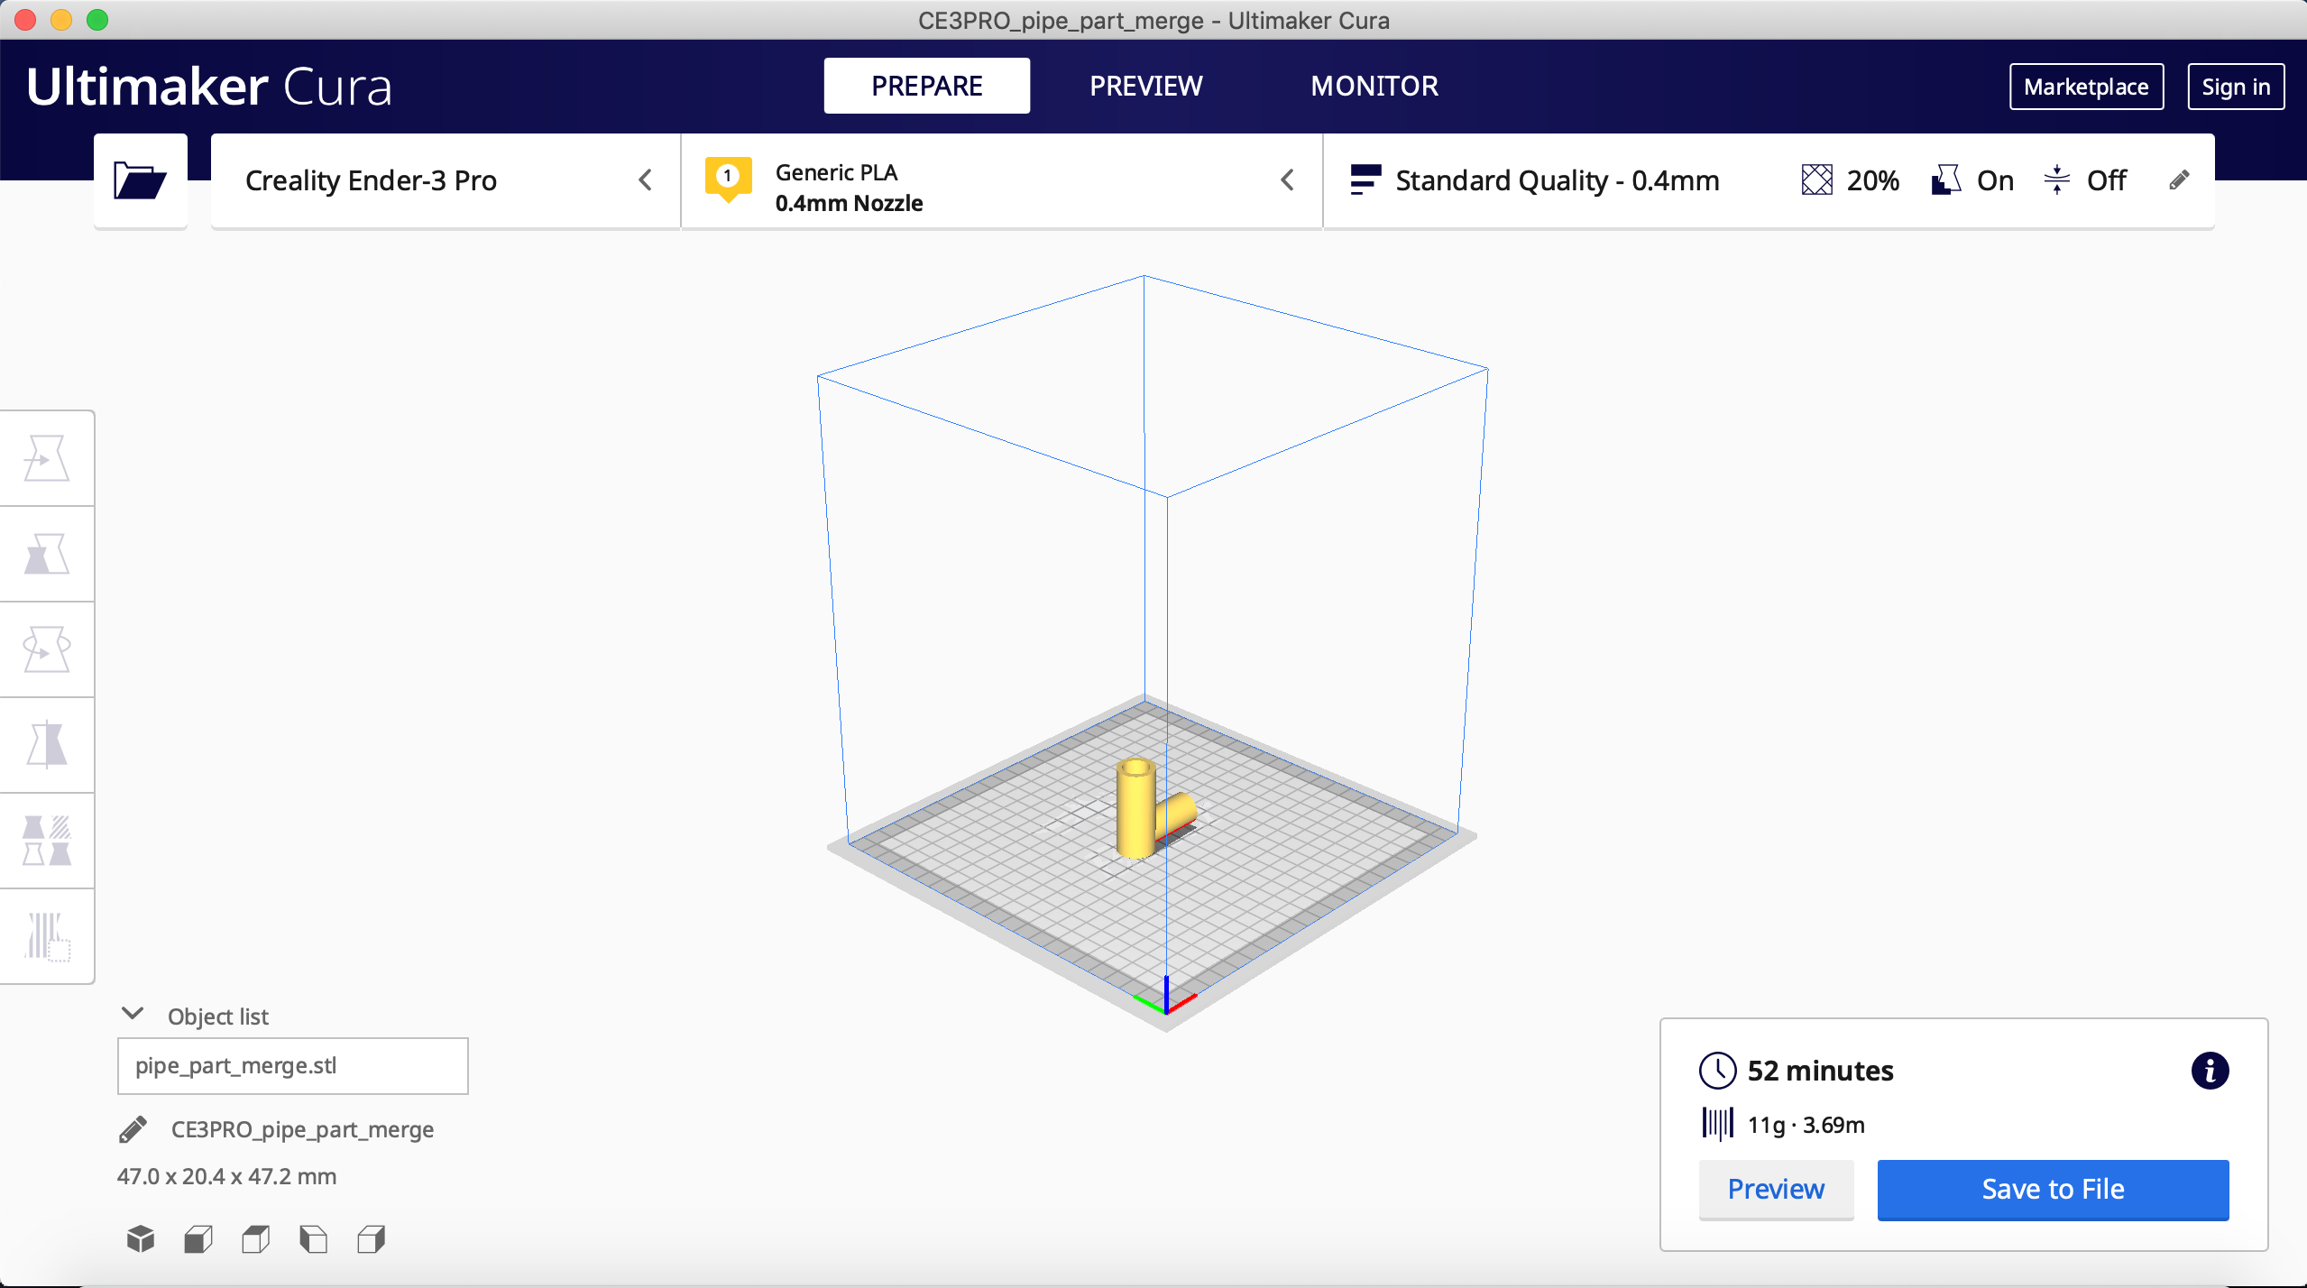The image size is (2307, 1288).
Task: Click the Object list heading text
Action: [217, 1017]
